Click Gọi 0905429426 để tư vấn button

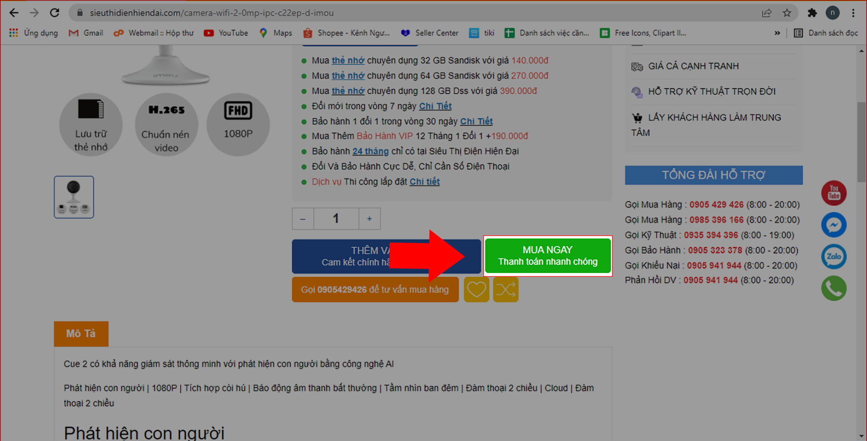click(x=375, y=290)
